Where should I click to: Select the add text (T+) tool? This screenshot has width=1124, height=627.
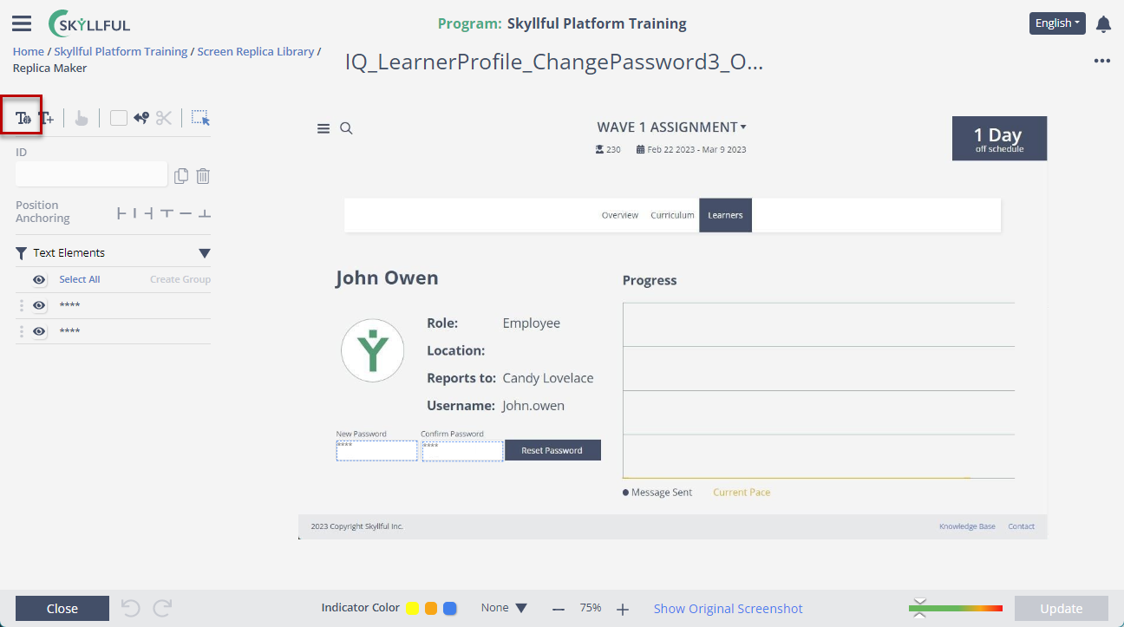pyautogui.click(x=46, y=118)
